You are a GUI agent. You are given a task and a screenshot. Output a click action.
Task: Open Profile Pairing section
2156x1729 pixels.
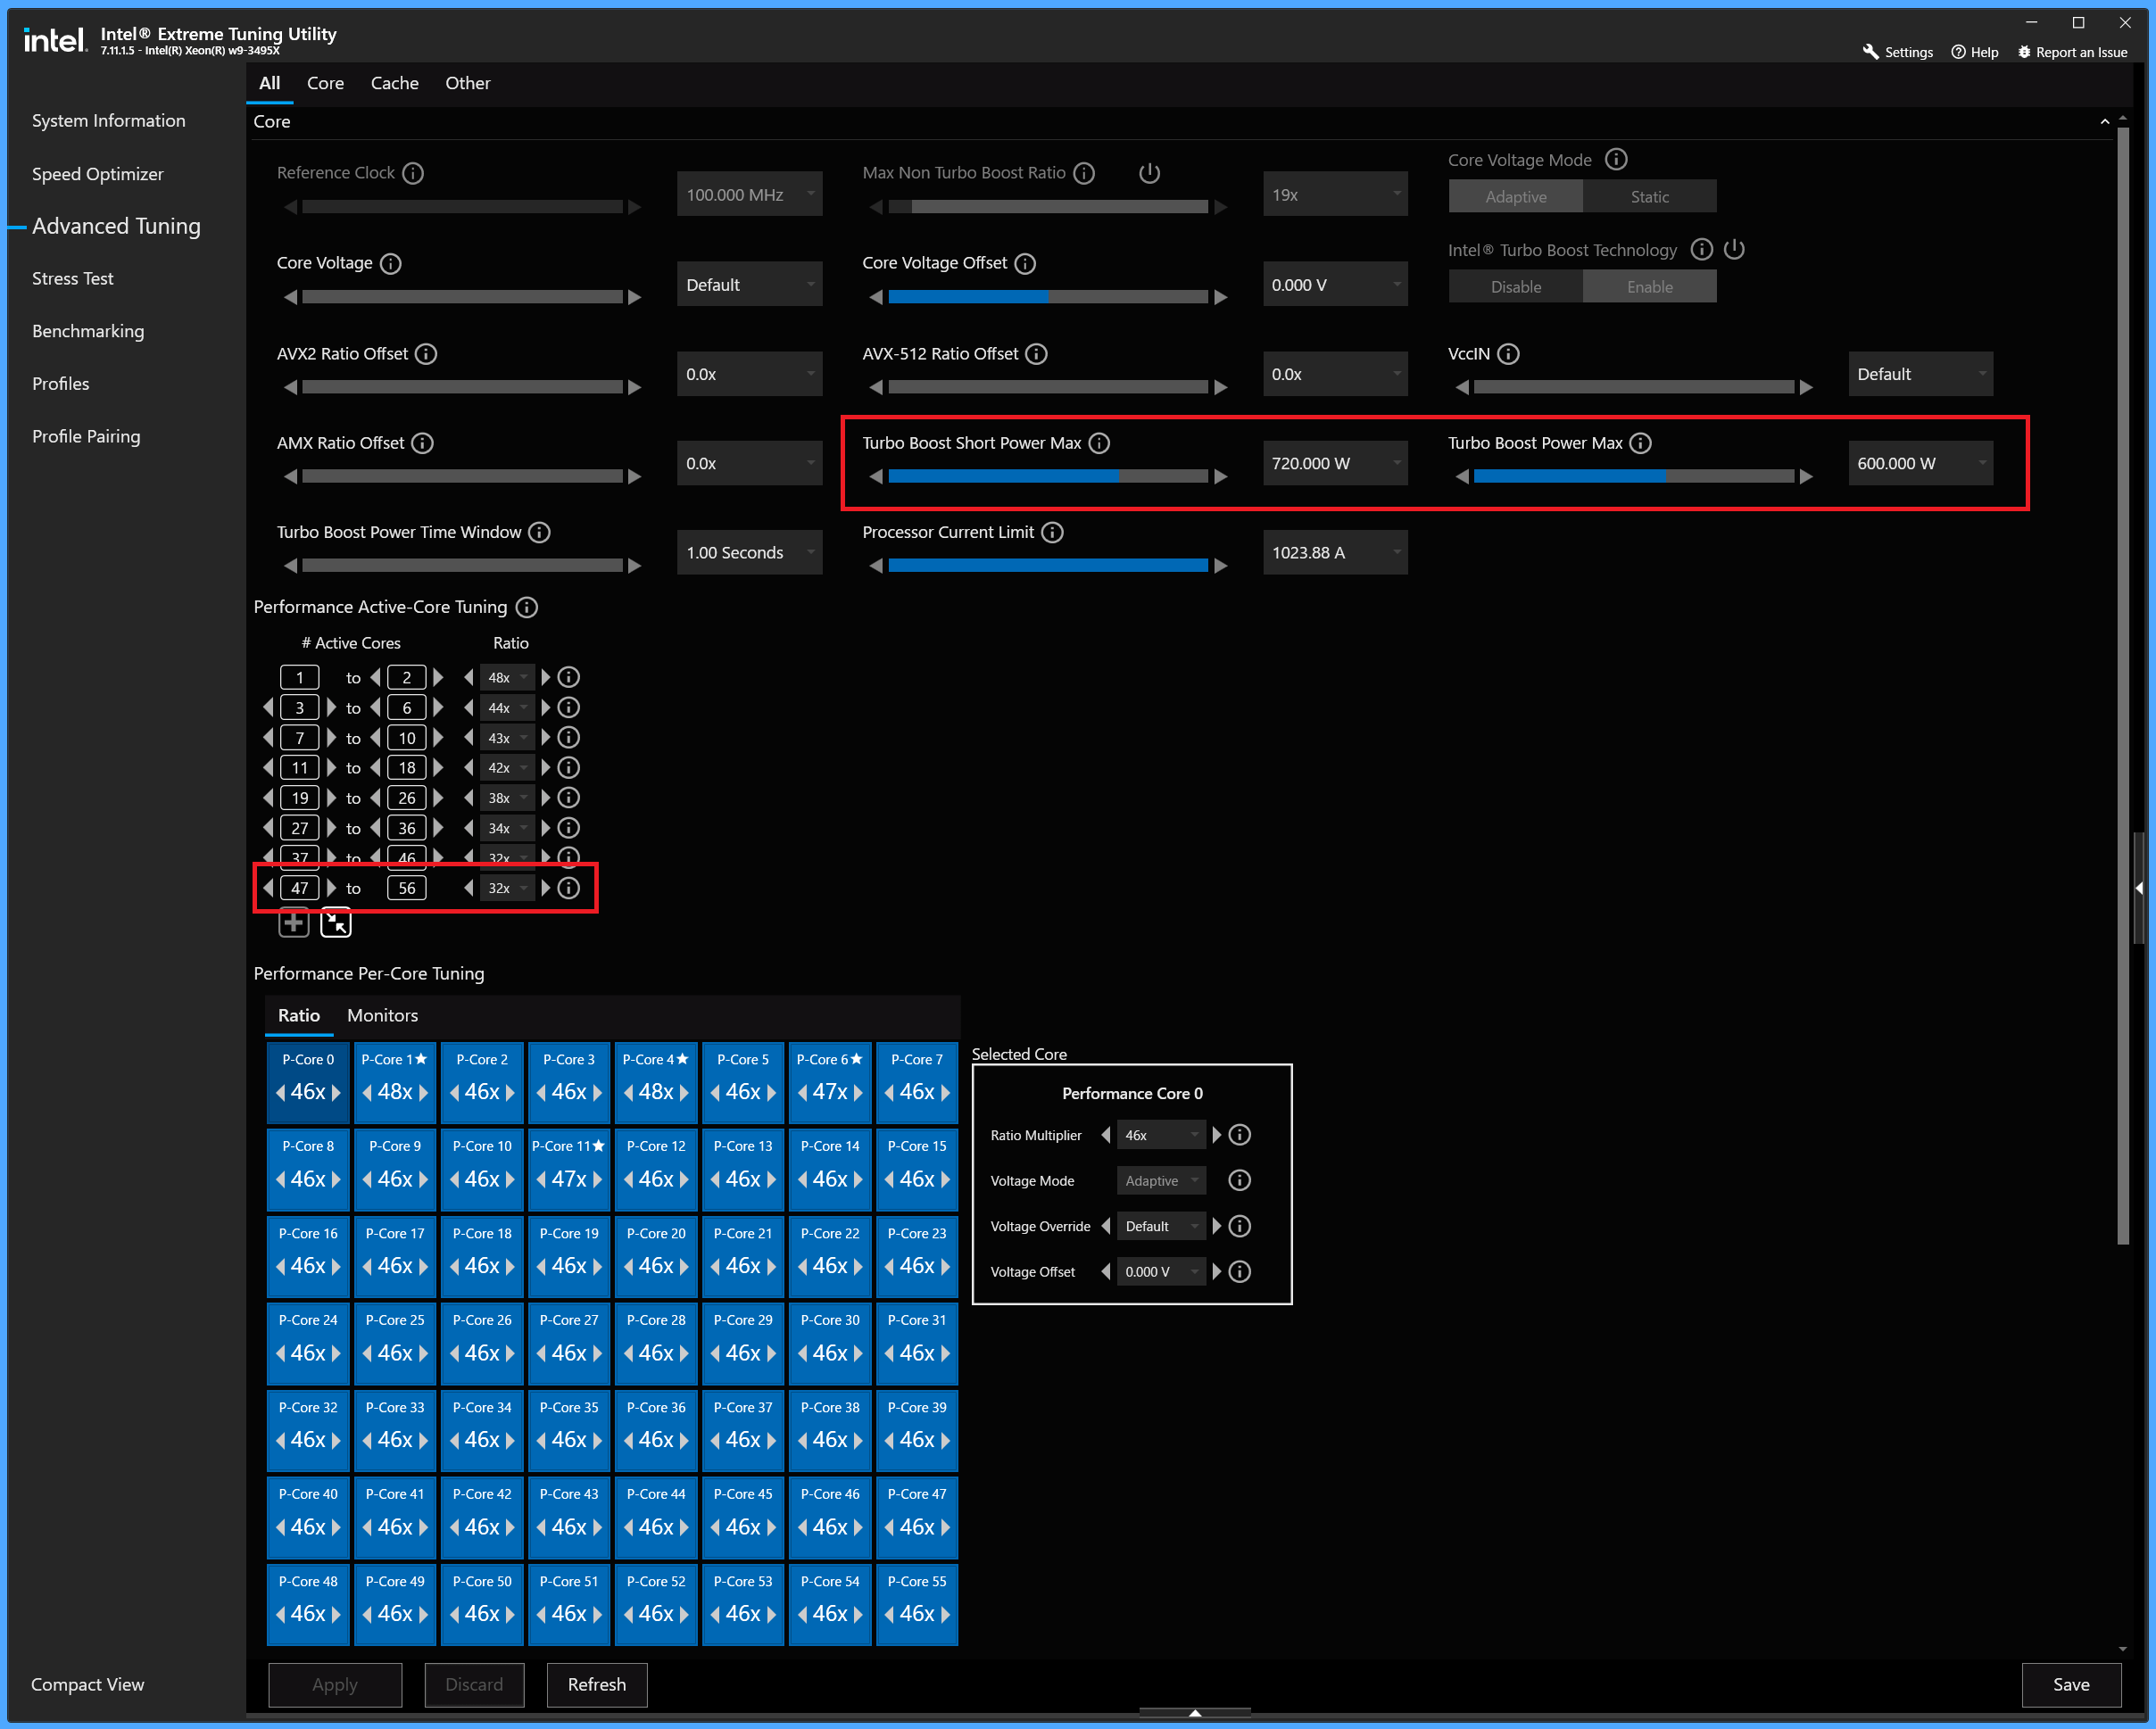(x=86, y=437)
